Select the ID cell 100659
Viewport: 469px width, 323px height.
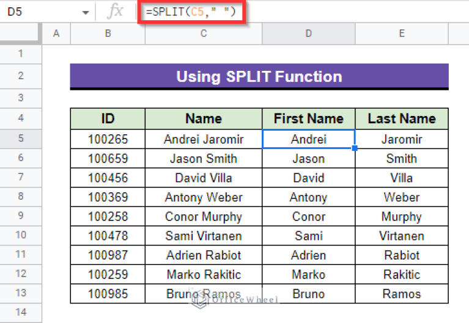click(108, 159)
